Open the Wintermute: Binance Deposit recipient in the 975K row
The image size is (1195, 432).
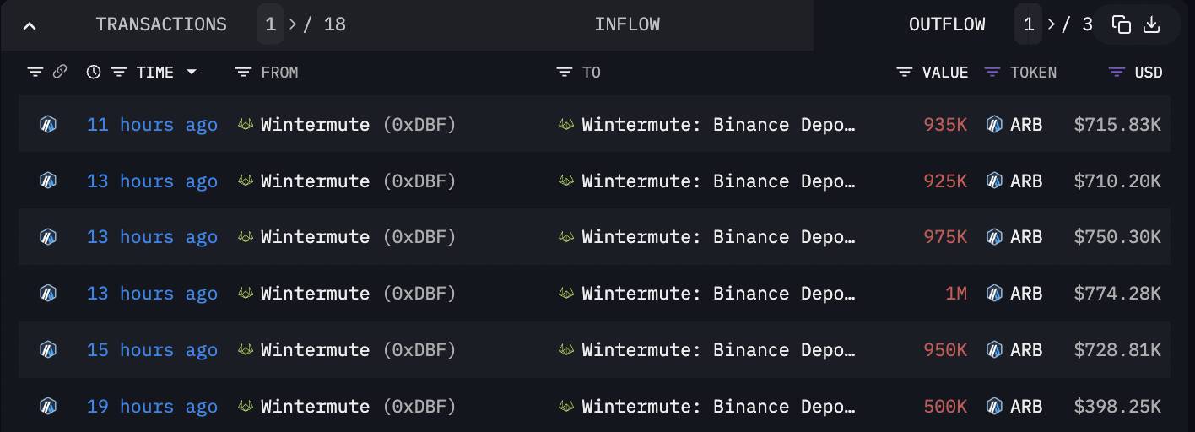tap(718, 238)
